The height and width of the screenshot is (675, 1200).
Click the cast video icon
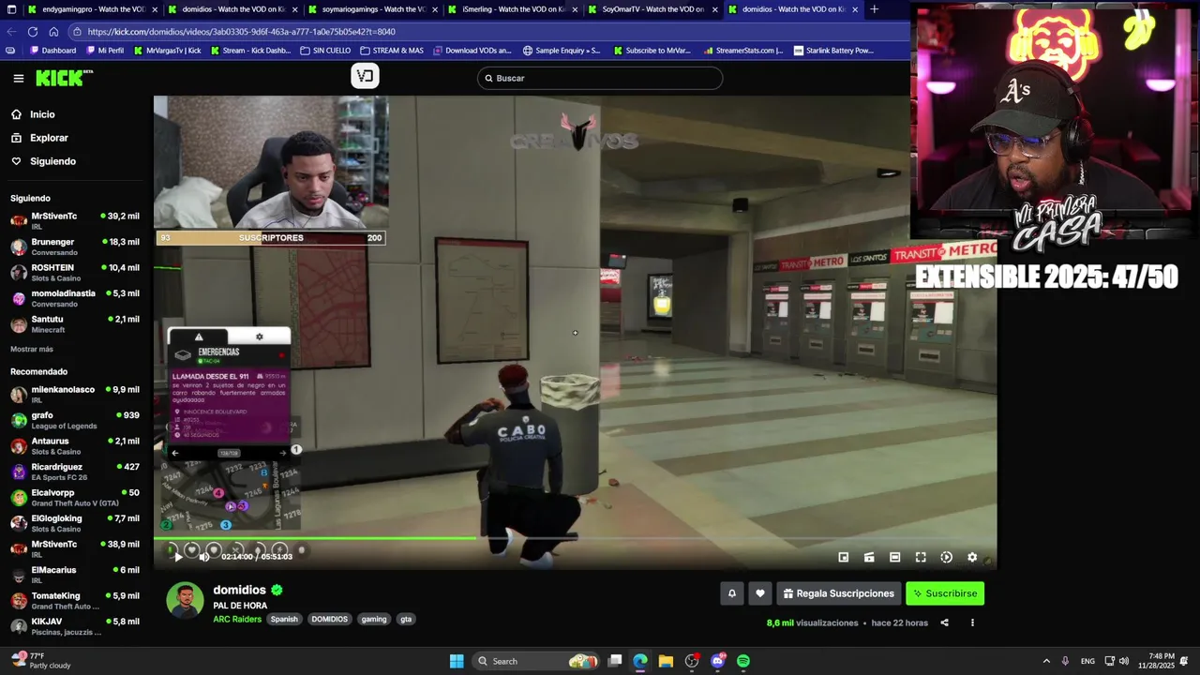(869, 557)
